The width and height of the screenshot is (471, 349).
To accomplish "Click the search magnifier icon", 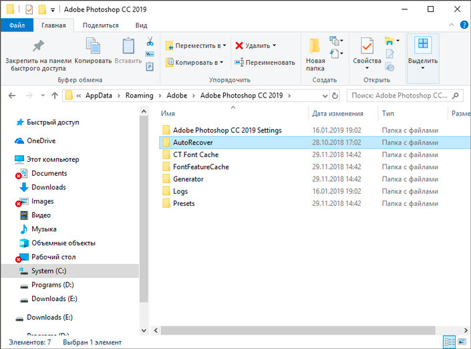I will tap(456, 96).
